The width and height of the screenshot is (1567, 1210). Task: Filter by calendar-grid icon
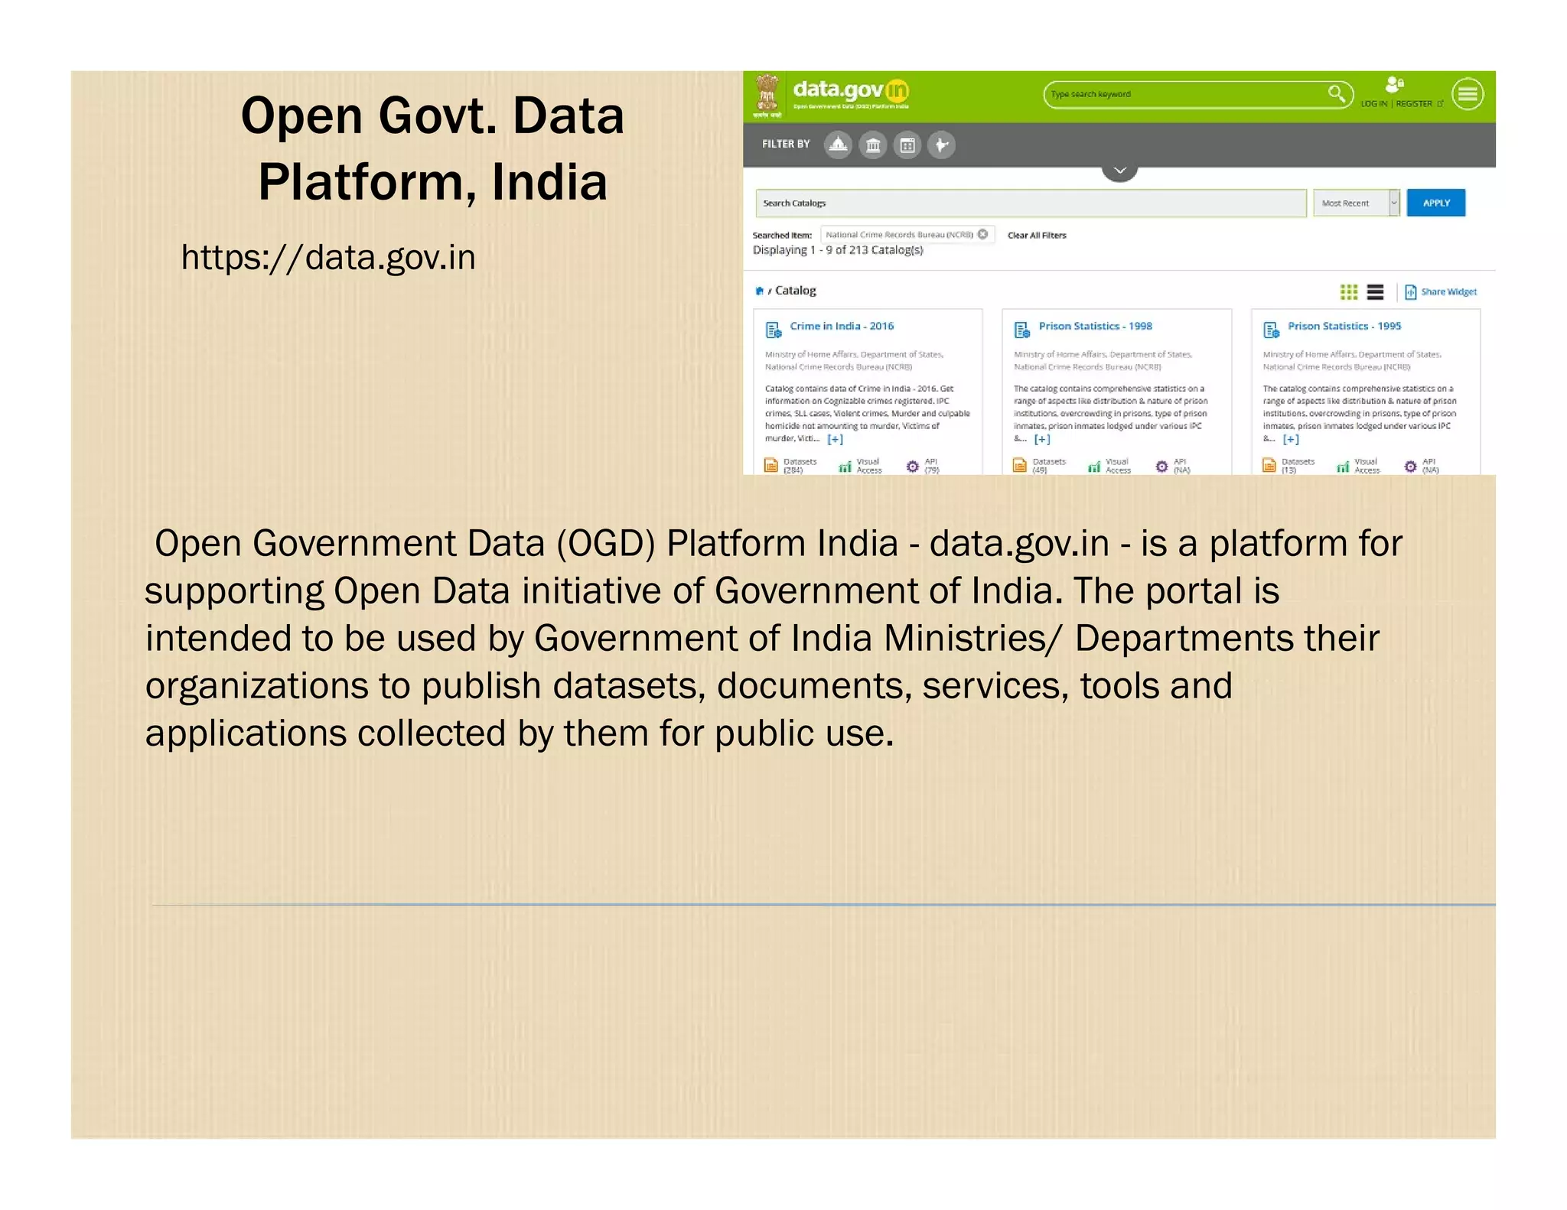(x=907, y=145)
